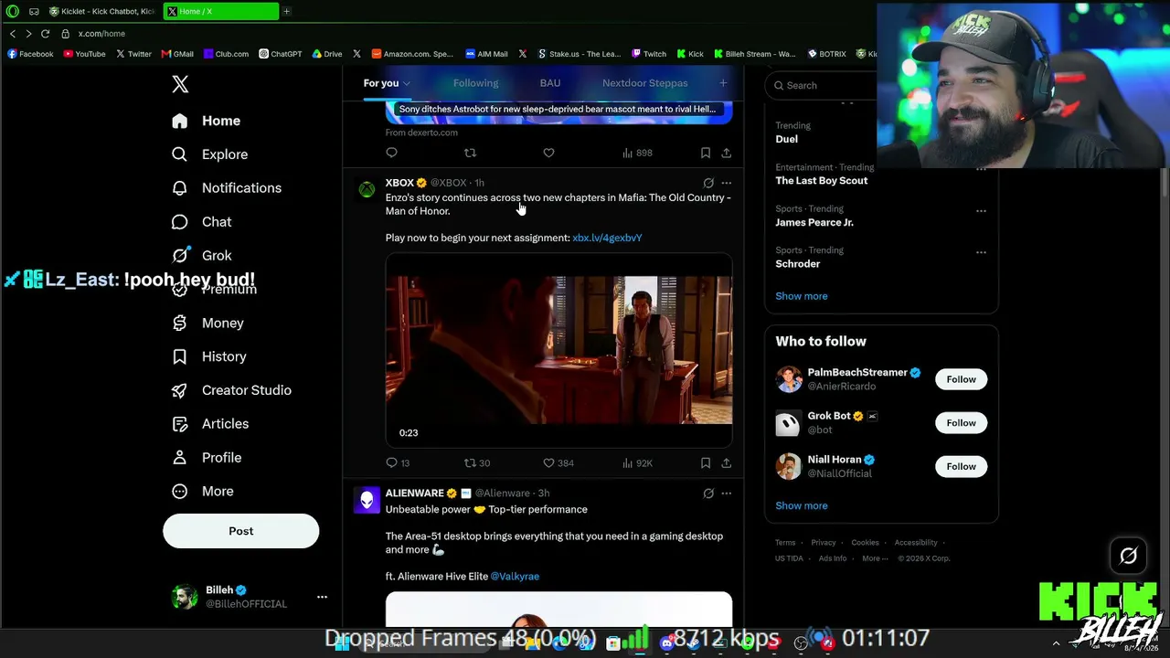Open the YouTube bookmark
1170x658 pixels.
84,54
